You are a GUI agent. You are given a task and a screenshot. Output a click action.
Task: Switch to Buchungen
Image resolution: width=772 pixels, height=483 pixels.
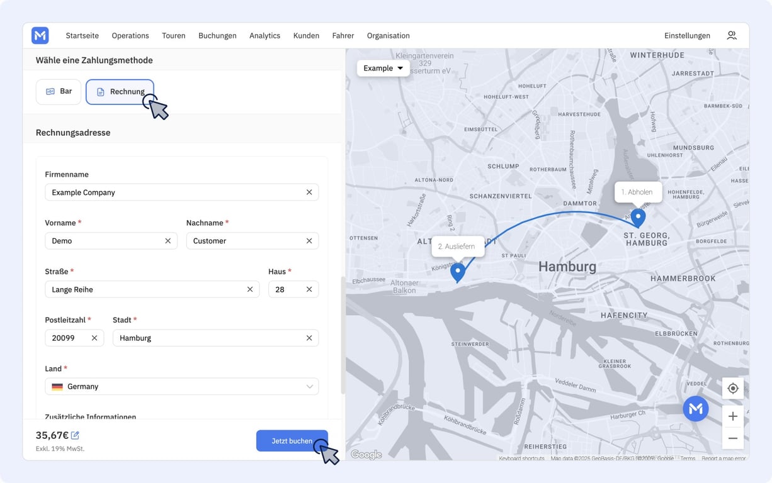tap(217, 36)
